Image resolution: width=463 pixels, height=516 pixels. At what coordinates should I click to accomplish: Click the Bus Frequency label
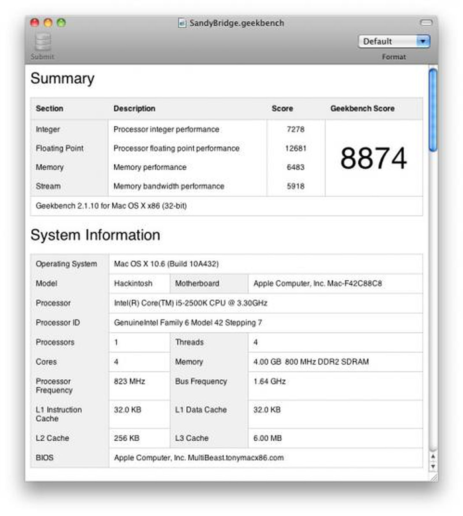201,381
